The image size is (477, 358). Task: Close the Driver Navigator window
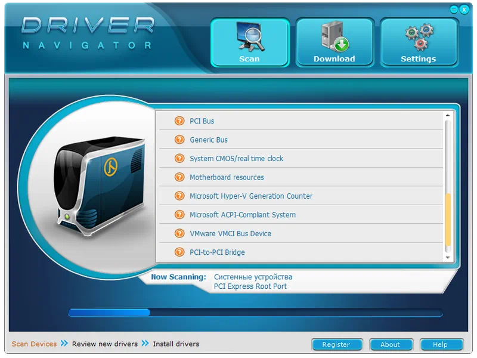(464, 10)
